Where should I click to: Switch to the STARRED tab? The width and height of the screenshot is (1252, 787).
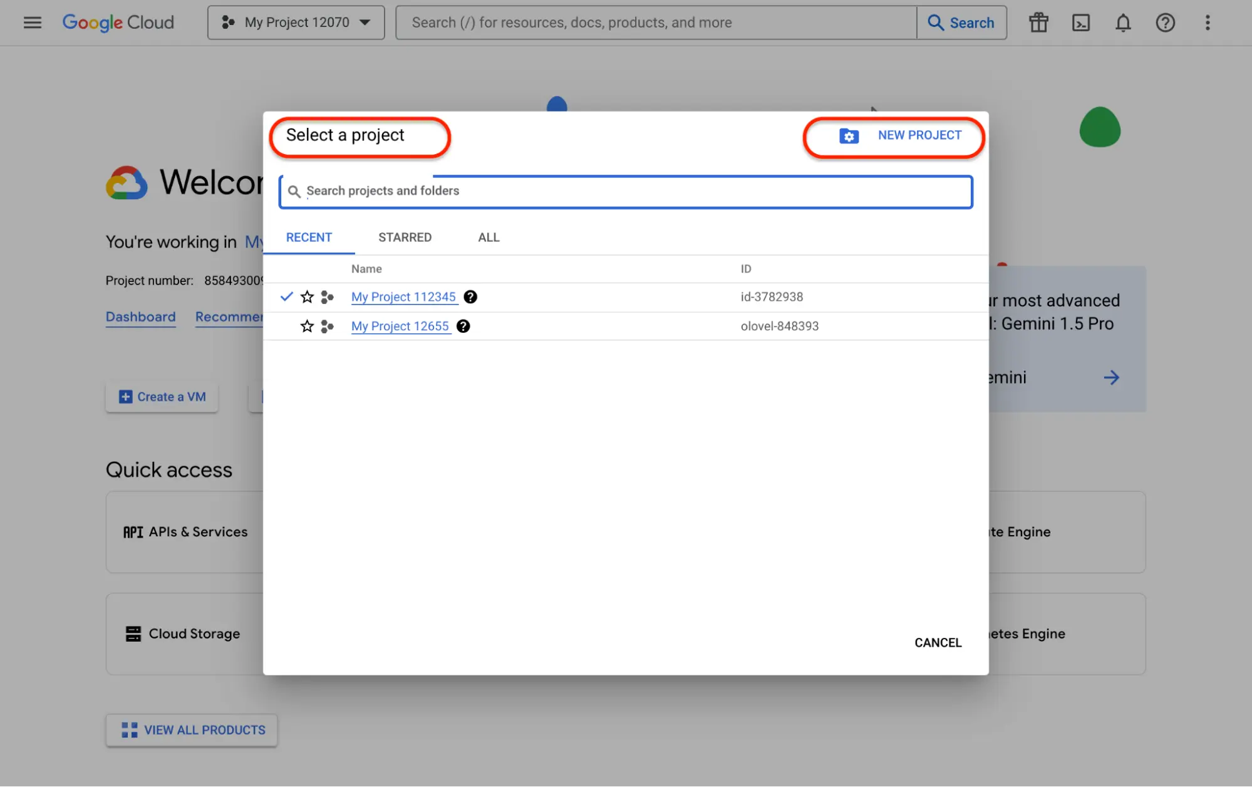(405, 237)
